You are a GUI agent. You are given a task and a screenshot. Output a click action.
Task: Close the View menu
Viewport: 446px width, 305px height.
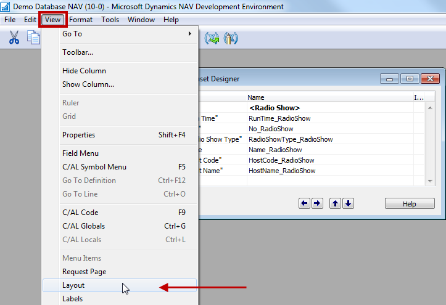[53, 20]
